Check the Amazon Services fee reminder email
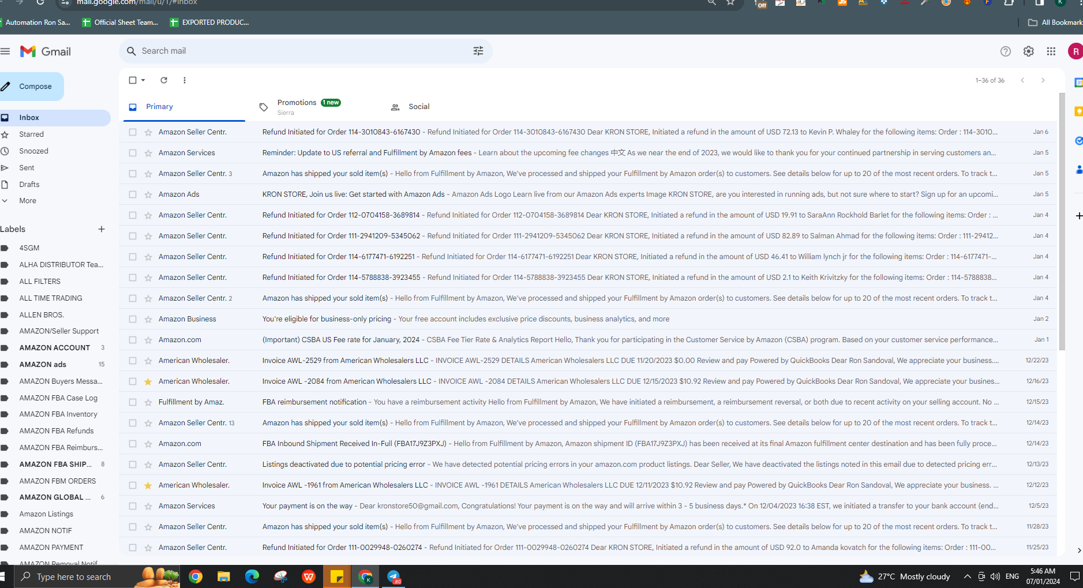The image size is (1083, 588). (133, 153)
